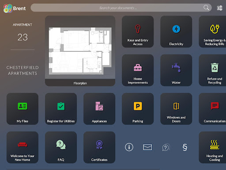Open the My Files tile
226x170 pixels.
23,109
